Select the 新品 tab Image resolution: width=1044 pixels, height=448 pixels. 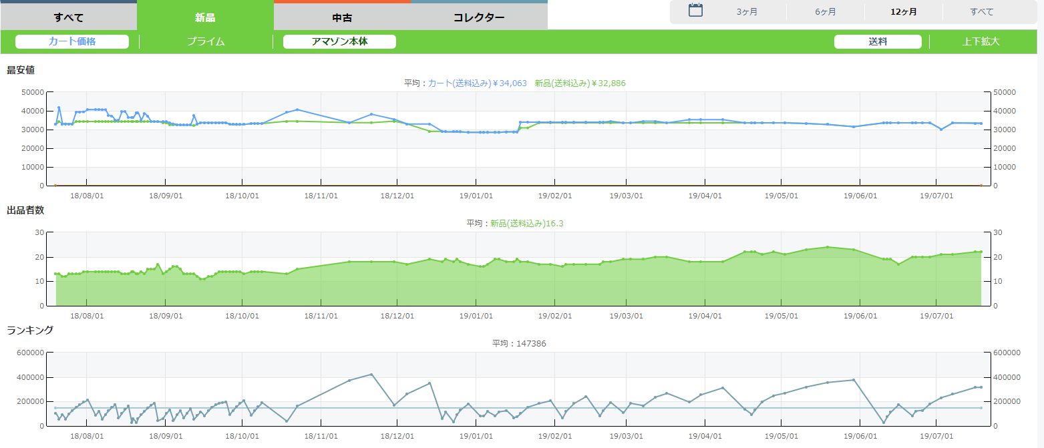point(205,17)
